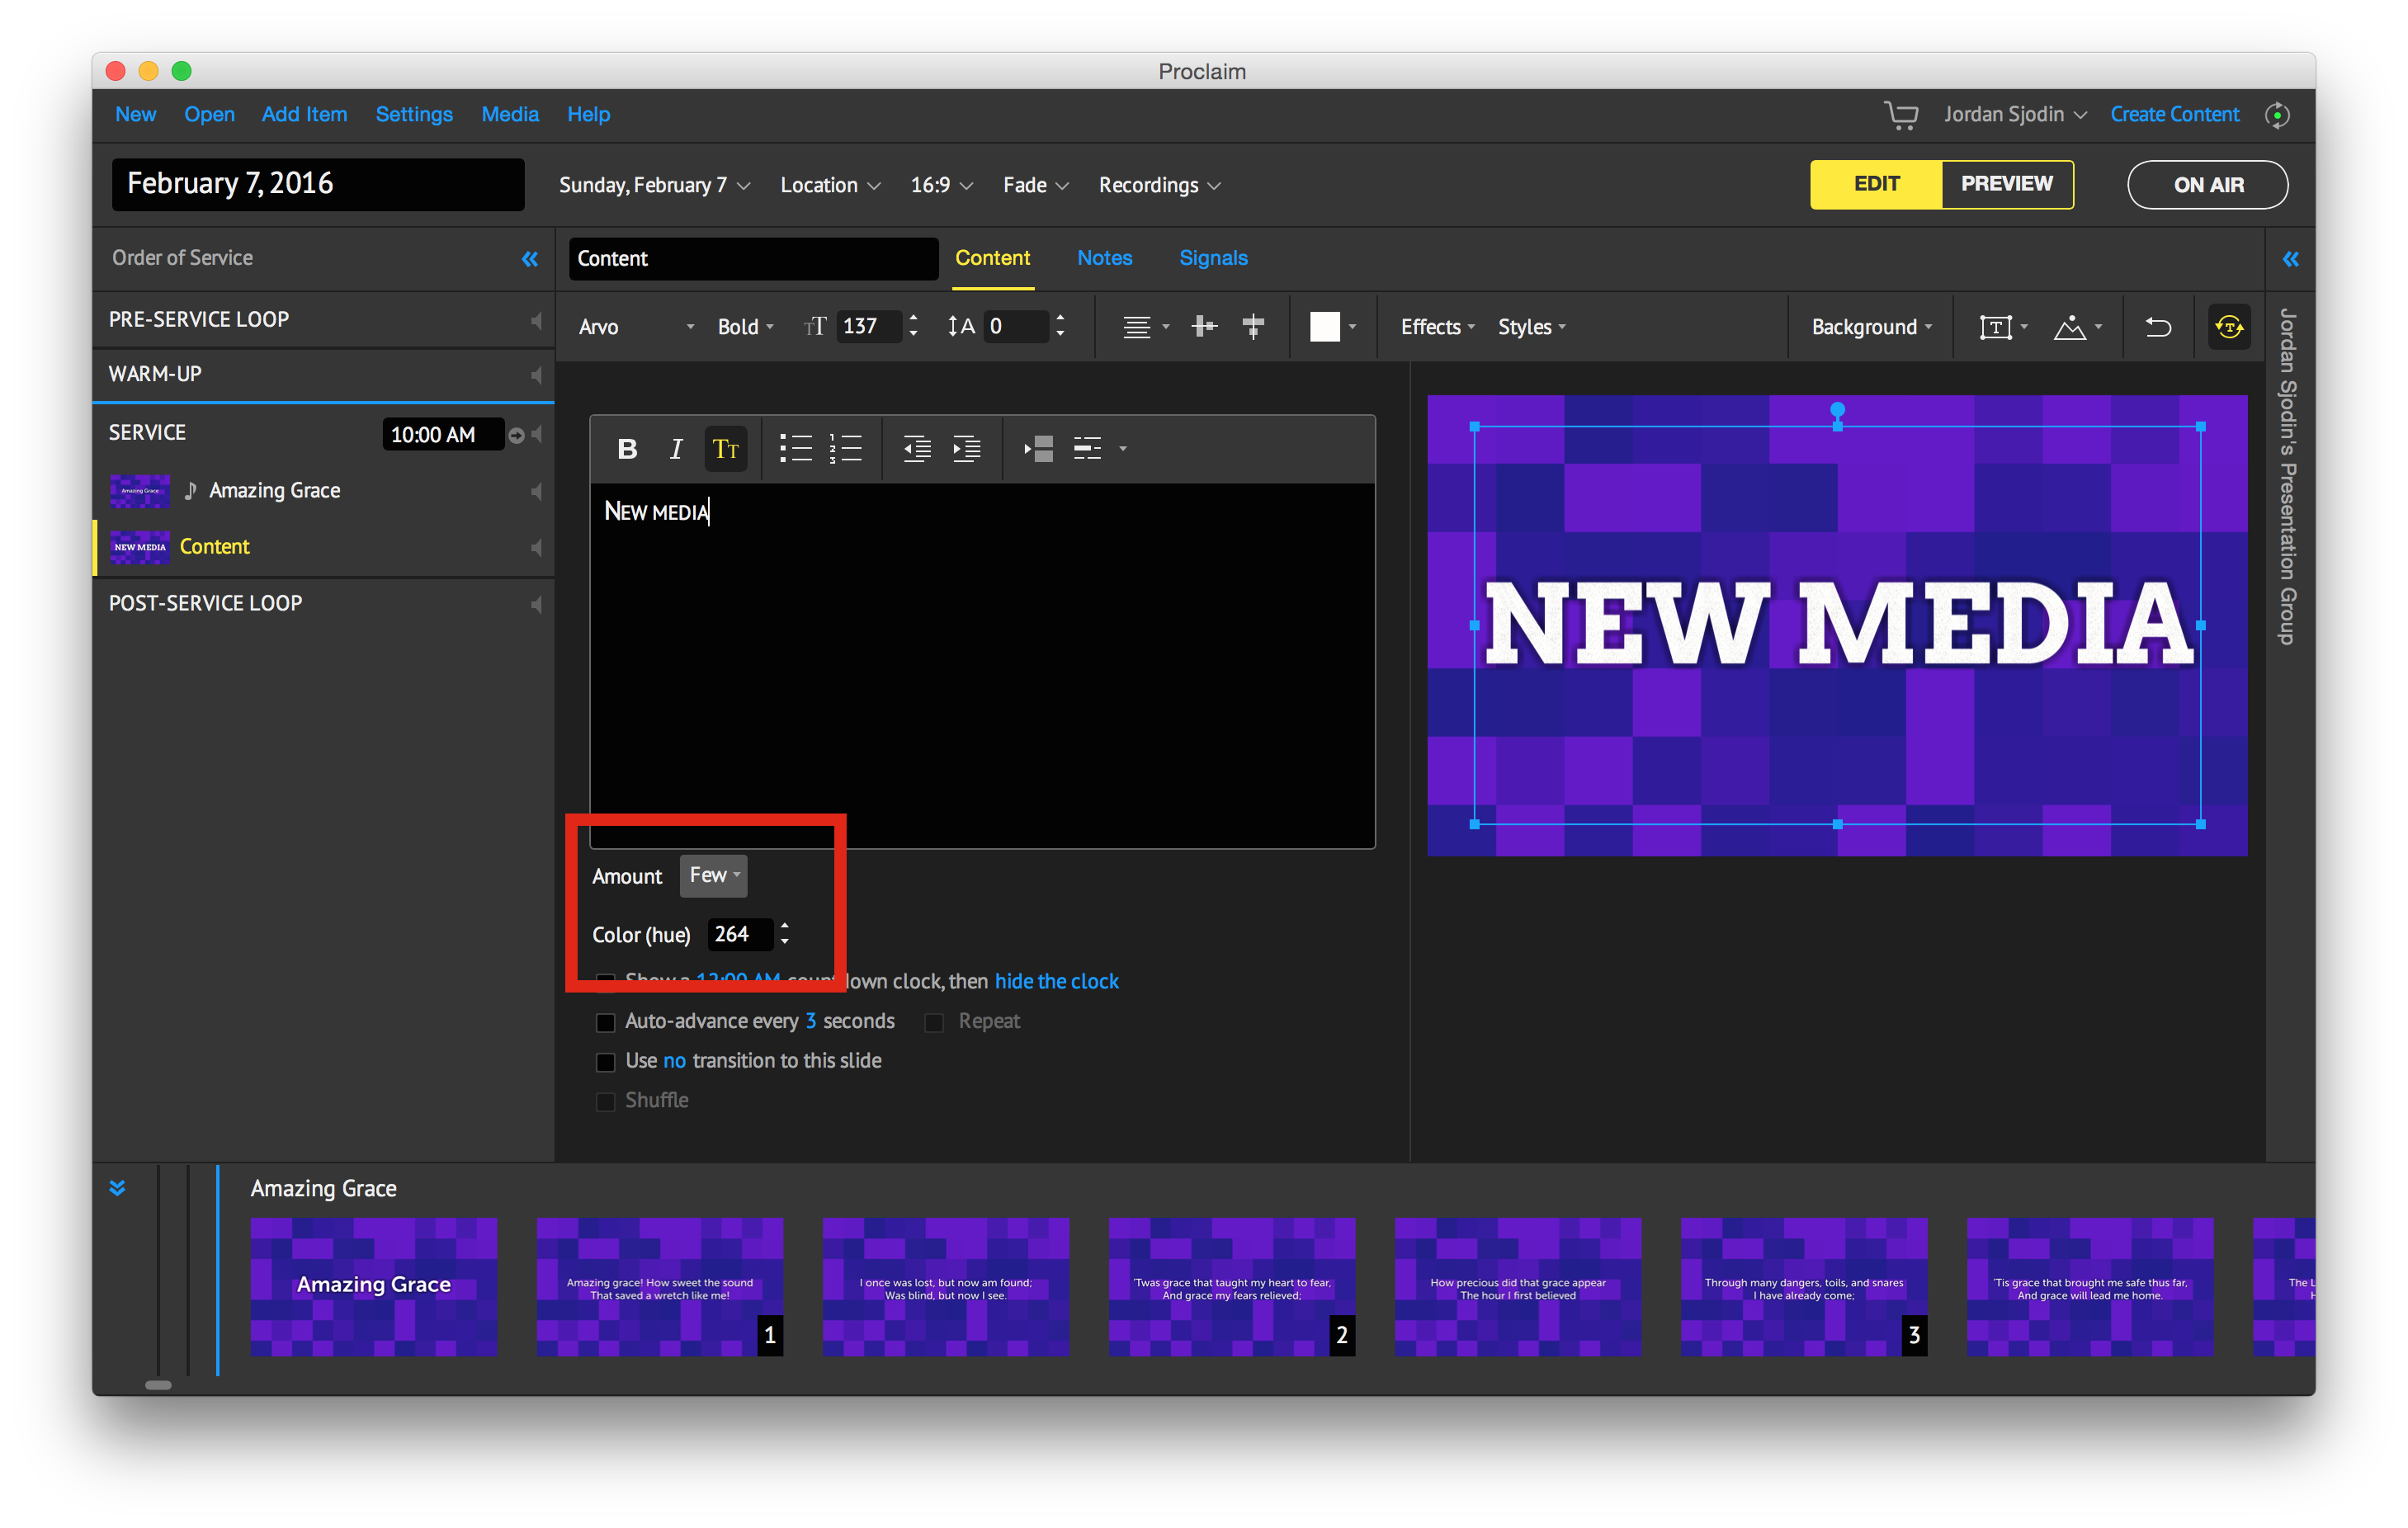Collapse the Order of Service panel

529,259
